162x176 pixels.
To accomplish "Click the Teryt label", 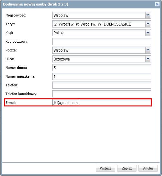I will (x=10, y=24).
